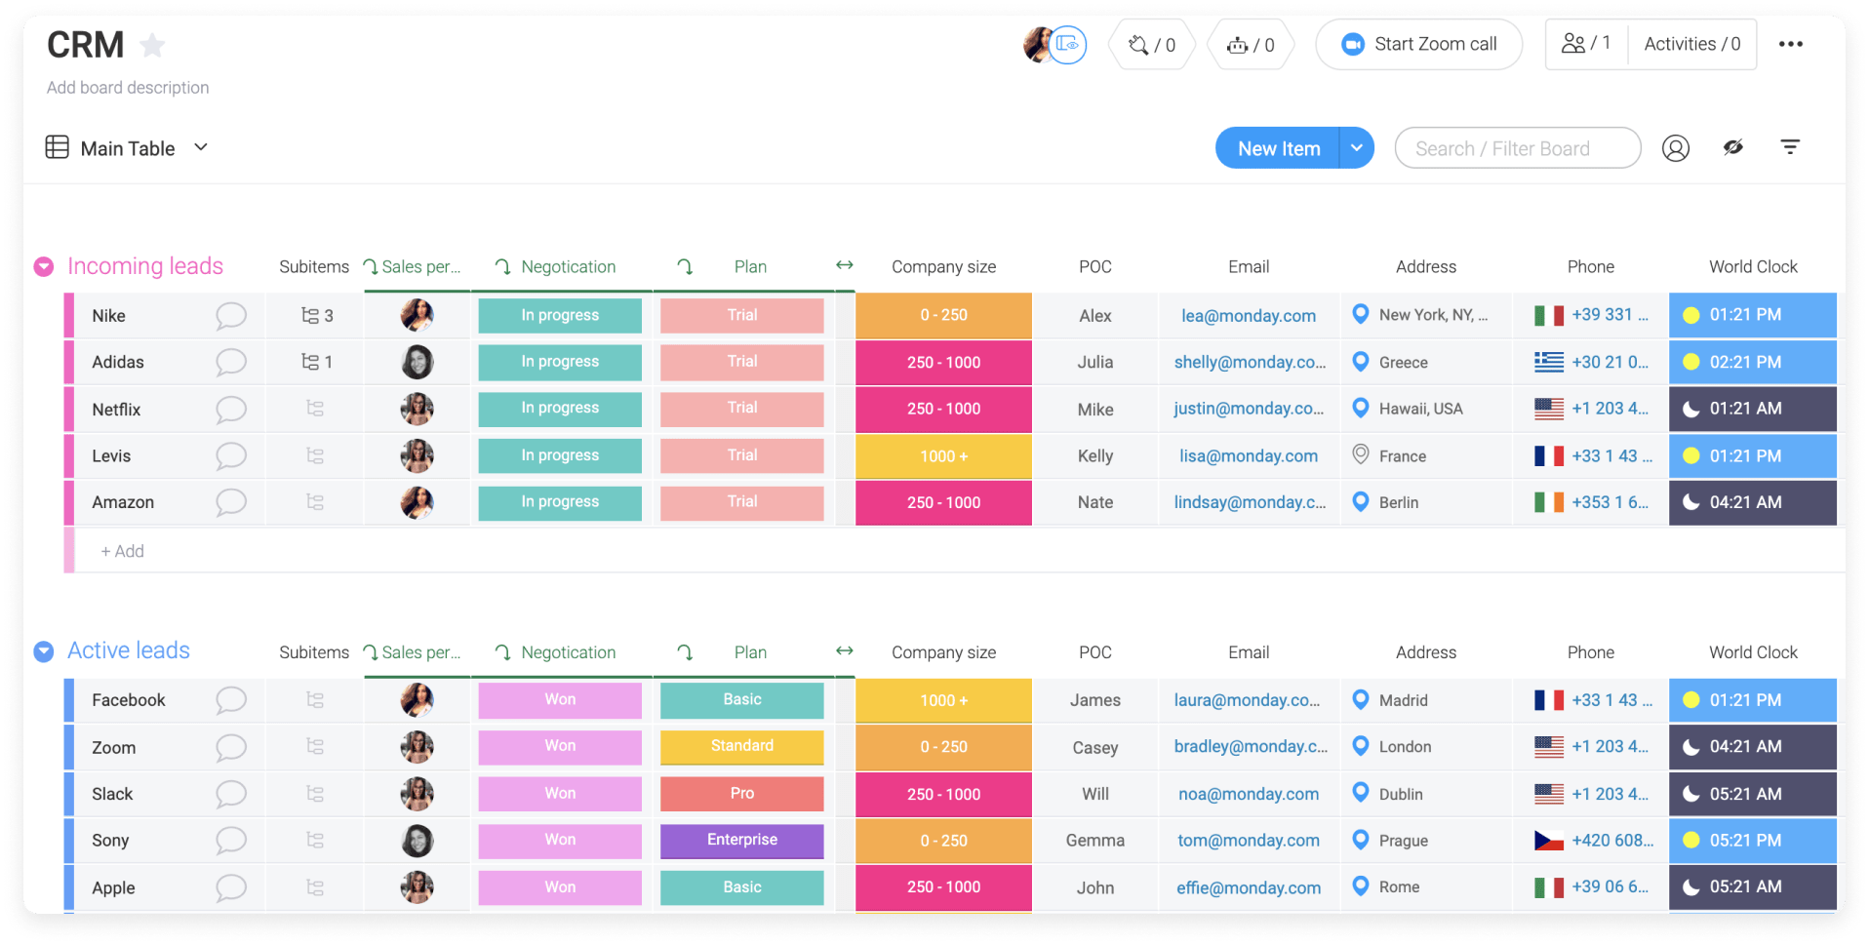The width and height of the screenshot is (1869, 945).
Task: Open the New Item dropdown arrow
Action: [1357, 147]
